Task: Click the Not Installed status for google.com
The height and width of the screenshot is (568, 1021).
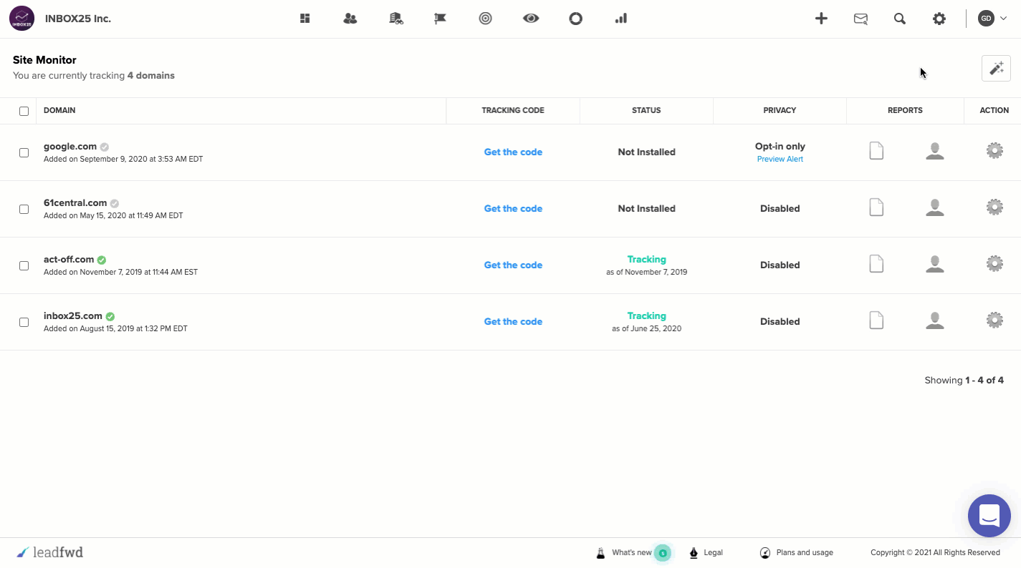Action: 646,152
